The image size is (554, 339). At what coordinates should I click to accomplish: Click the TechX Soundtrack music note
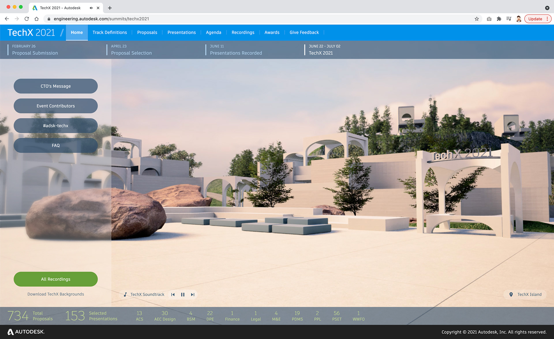coord(125,294)
